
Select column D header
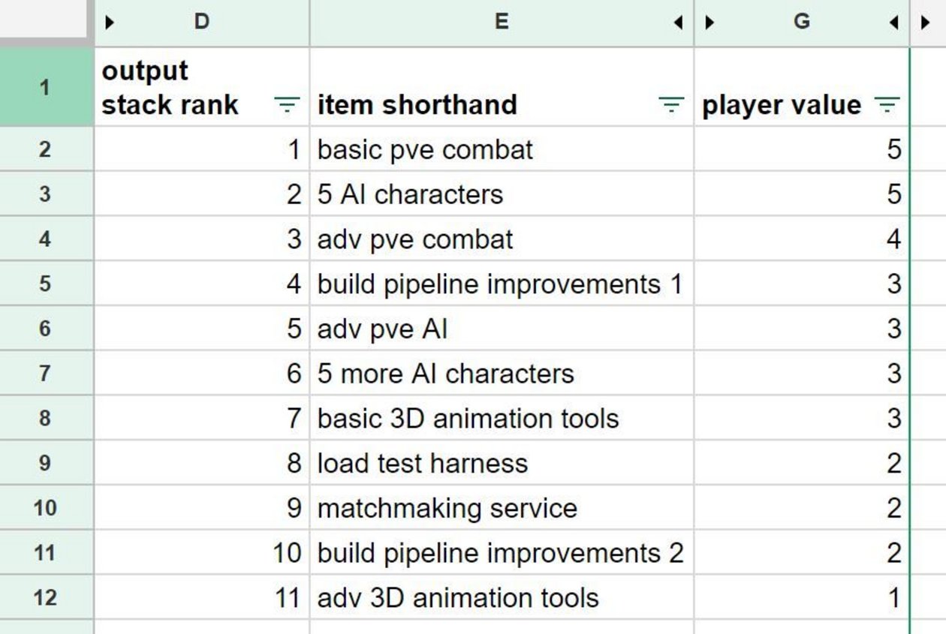(x=201, y=23)
